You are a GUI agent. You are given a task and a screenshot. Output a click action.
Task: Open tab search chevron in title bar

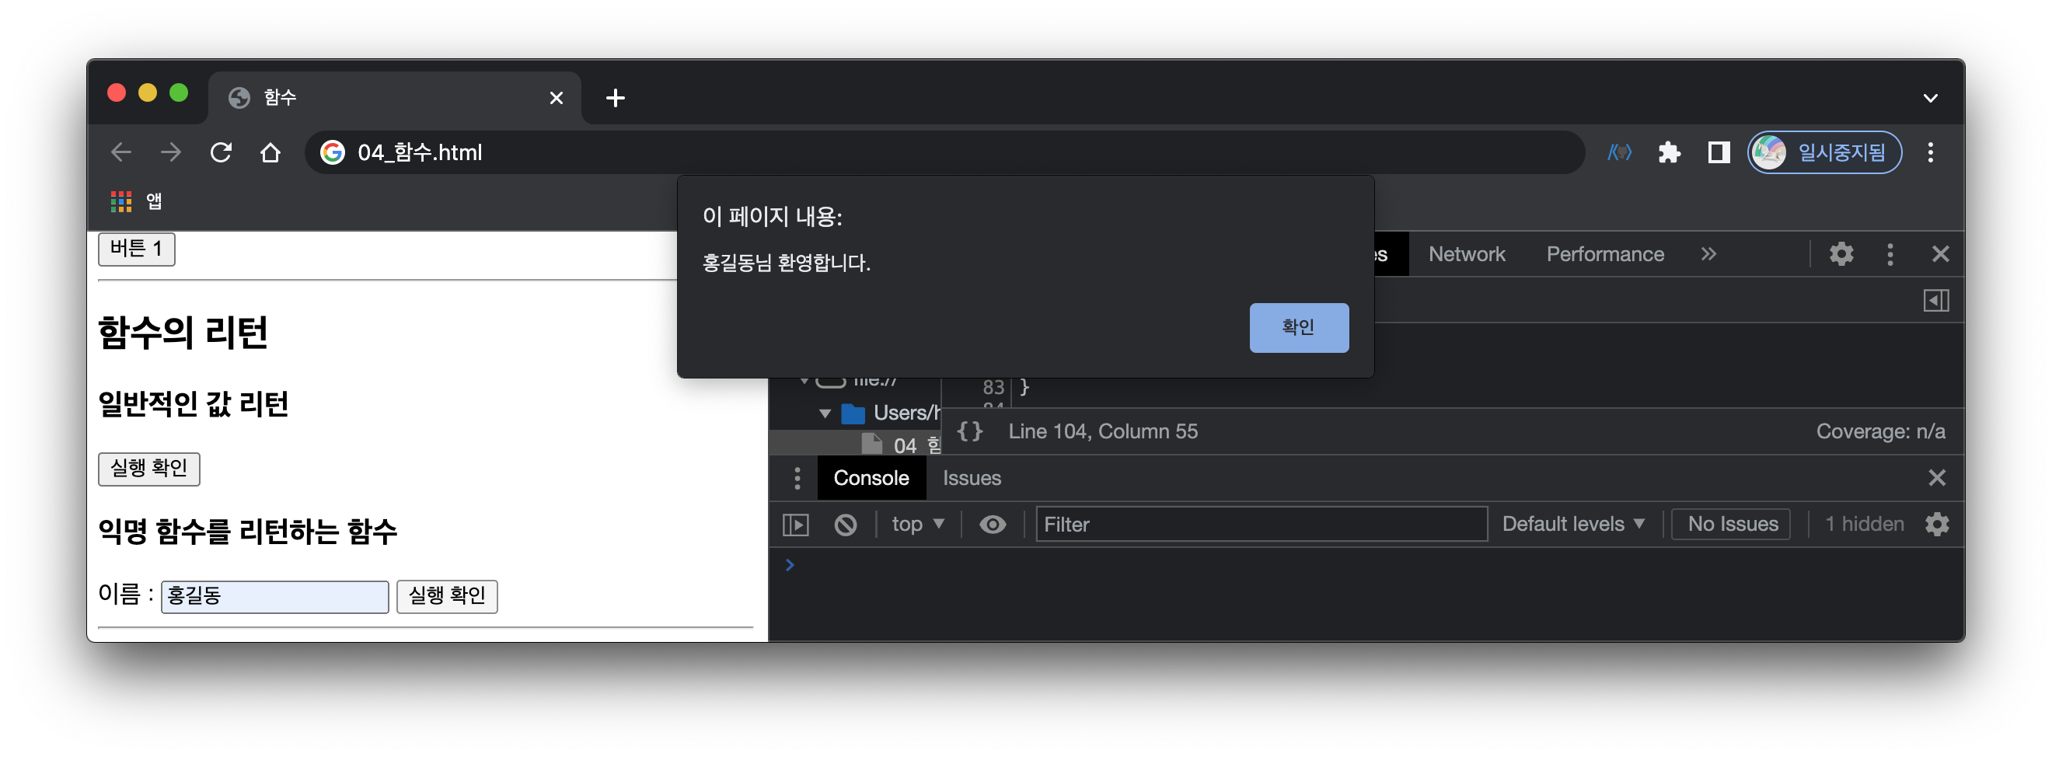click(1929, 98)
